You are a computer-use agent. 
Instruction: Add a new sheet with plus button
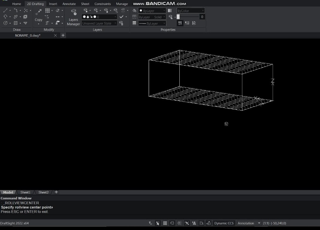56,192
